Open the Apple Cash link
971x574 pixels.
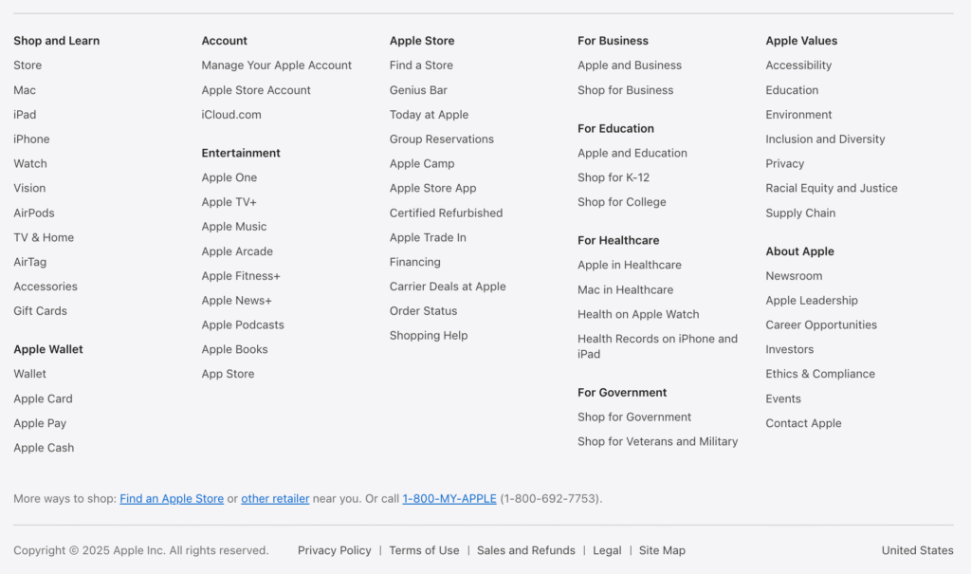tap(44, 448)
